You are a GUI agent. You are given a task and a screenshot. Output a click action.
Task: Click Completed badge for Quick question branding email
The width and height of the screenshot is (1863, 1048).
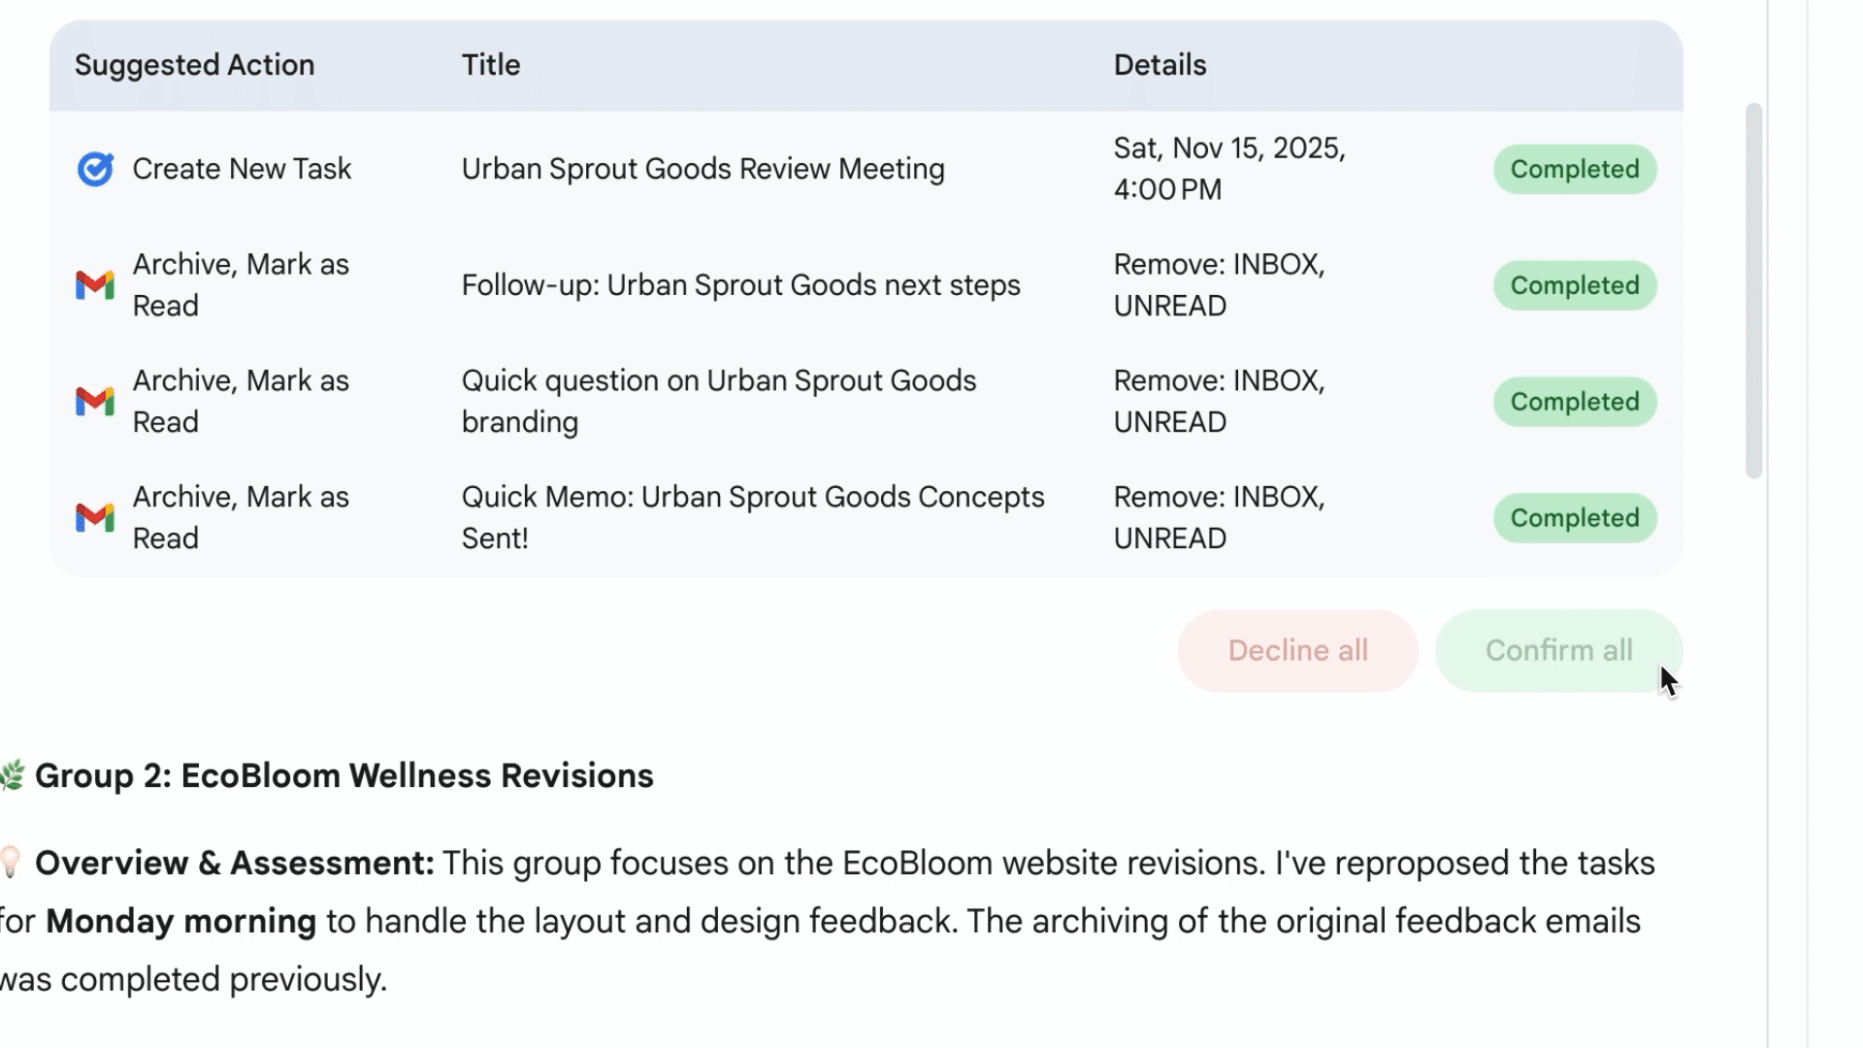pos(1574,402)
